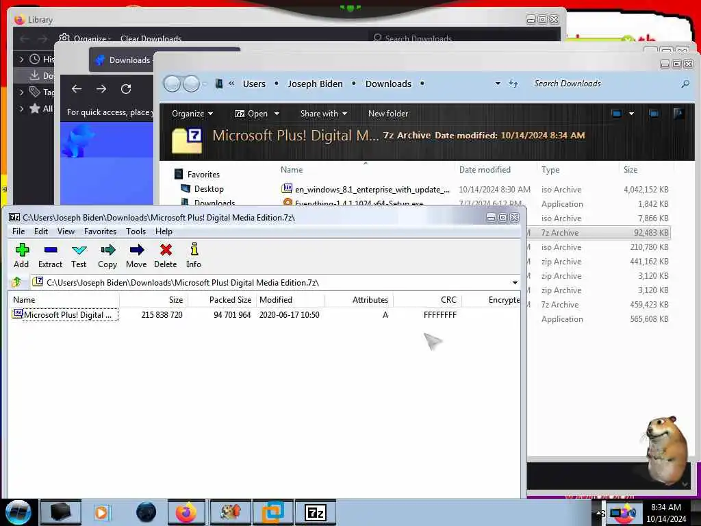701x526 pixels.
Task: Click the change view icon in Explorer
Action: [x=617, y=114]
